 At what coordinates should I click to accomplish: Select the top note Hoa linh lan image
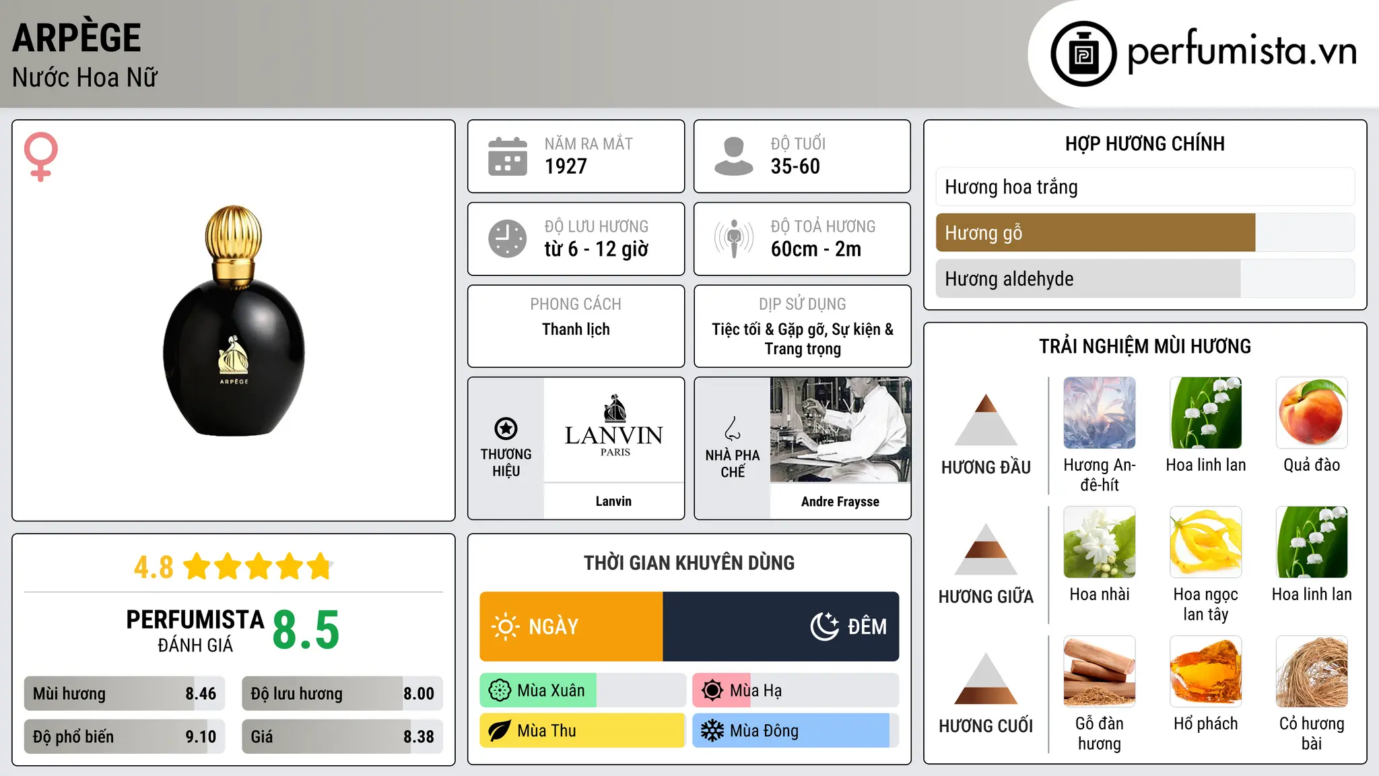pyautogui.click(x=1206, y=413)
